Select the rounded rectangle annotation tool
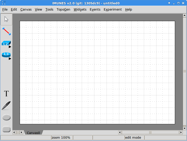The height and width of the screenshot is (141, 187). 6,129
